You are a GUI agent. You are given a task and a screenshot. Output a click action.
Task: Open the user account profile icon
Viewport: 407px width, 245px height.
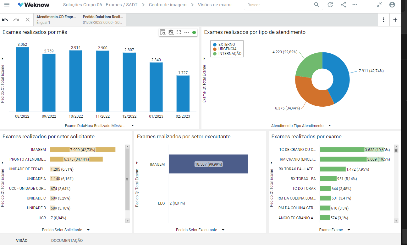tap(392, 5)
